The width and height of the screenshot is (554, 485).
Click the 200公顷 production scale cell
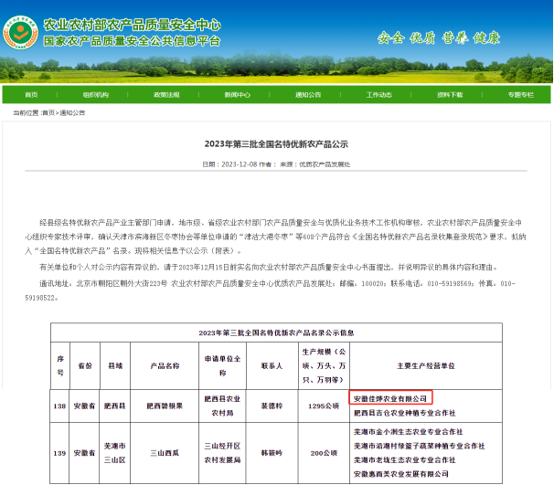(324, 453)
